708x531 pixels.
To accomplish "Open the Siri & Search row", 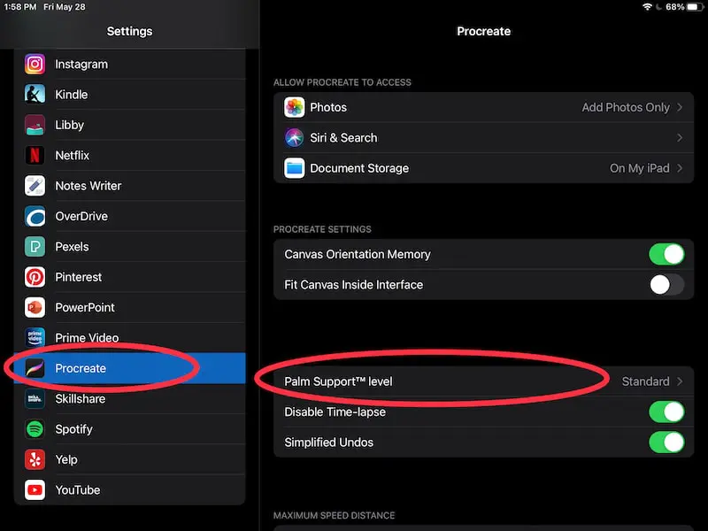I will tap(483, 138).
